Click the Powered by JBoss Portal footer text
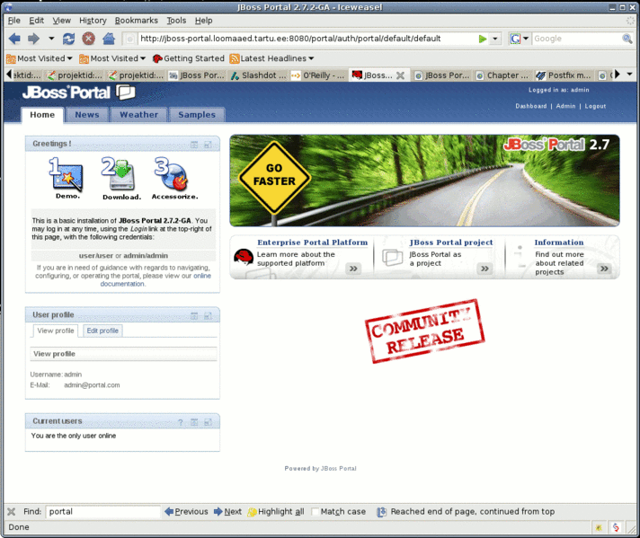This screenshot has width=640, height=538. pyautogui.click(x=320, y=469)
